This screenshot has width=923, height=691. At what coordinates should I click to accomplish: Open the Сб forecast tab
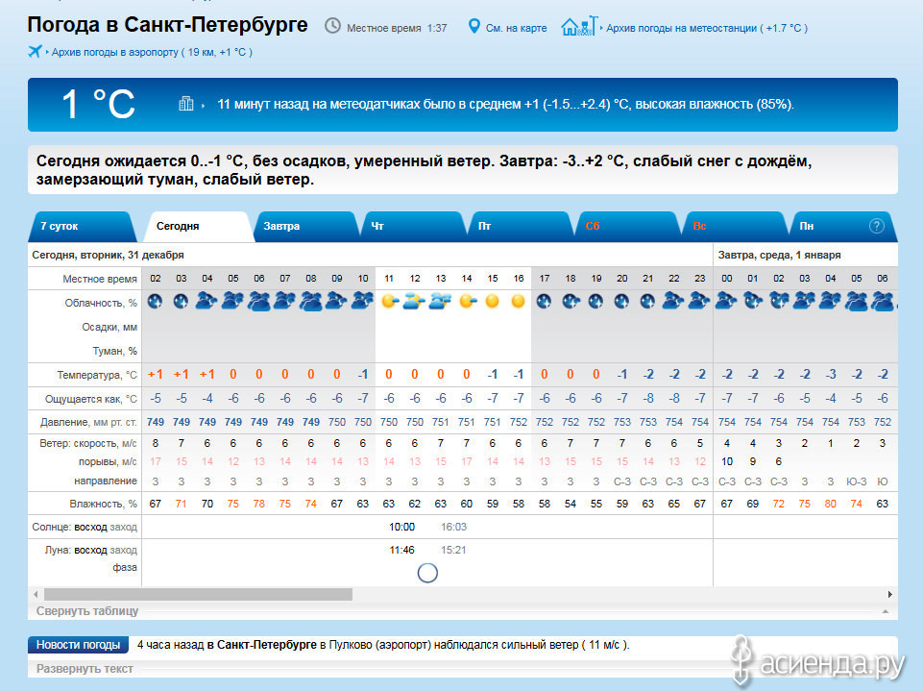point(627,226)
